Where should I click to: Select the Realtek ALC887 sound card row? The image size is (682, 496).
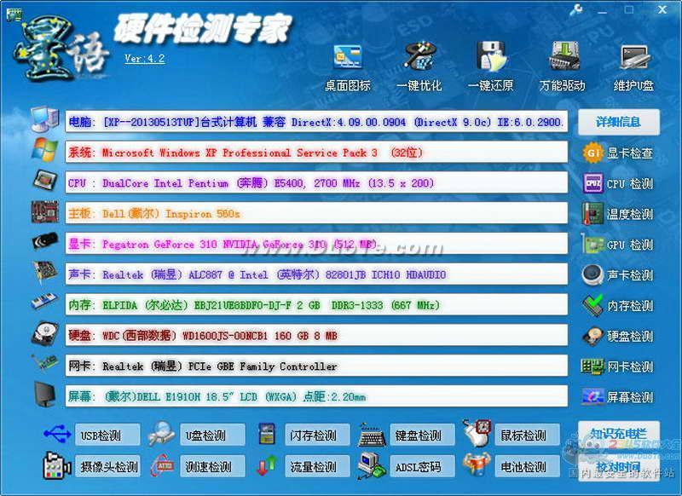316,274
